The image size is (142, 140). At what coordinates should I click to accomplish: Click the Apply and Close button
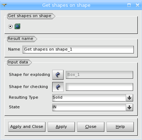pos(27,127)
